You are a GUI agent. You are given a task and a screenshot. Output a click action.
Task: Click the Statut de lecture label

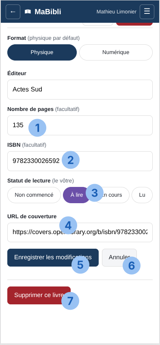coord(29,181)
